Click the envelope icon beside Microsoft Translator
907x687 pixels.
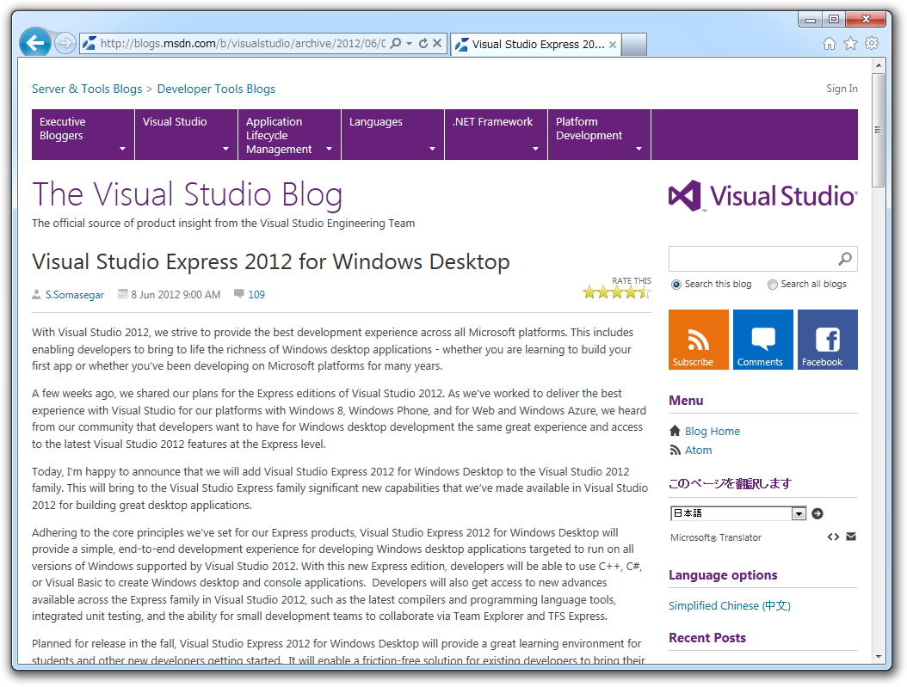pos(851,537)
